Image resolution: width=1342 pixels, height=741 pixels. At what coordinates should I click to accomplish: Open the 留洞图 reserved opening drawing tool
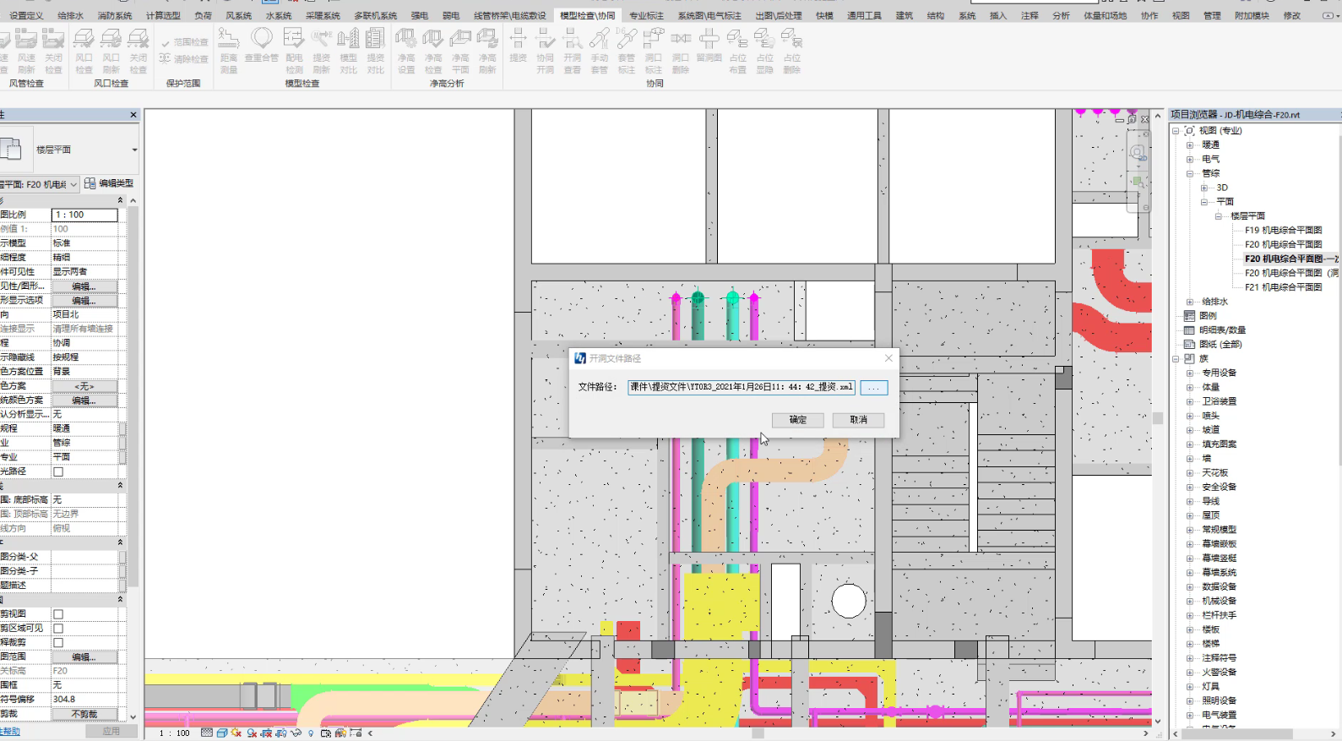coord(709,45)
